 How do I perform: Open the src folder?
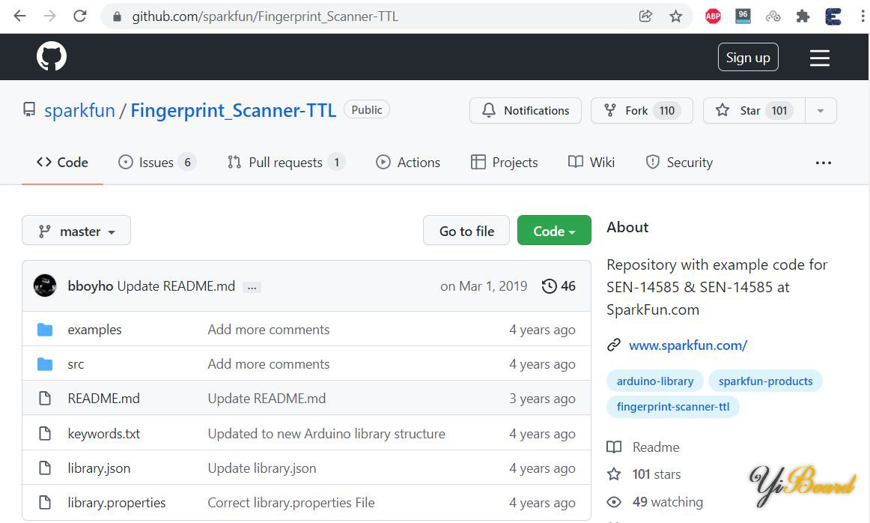[76, 364]
